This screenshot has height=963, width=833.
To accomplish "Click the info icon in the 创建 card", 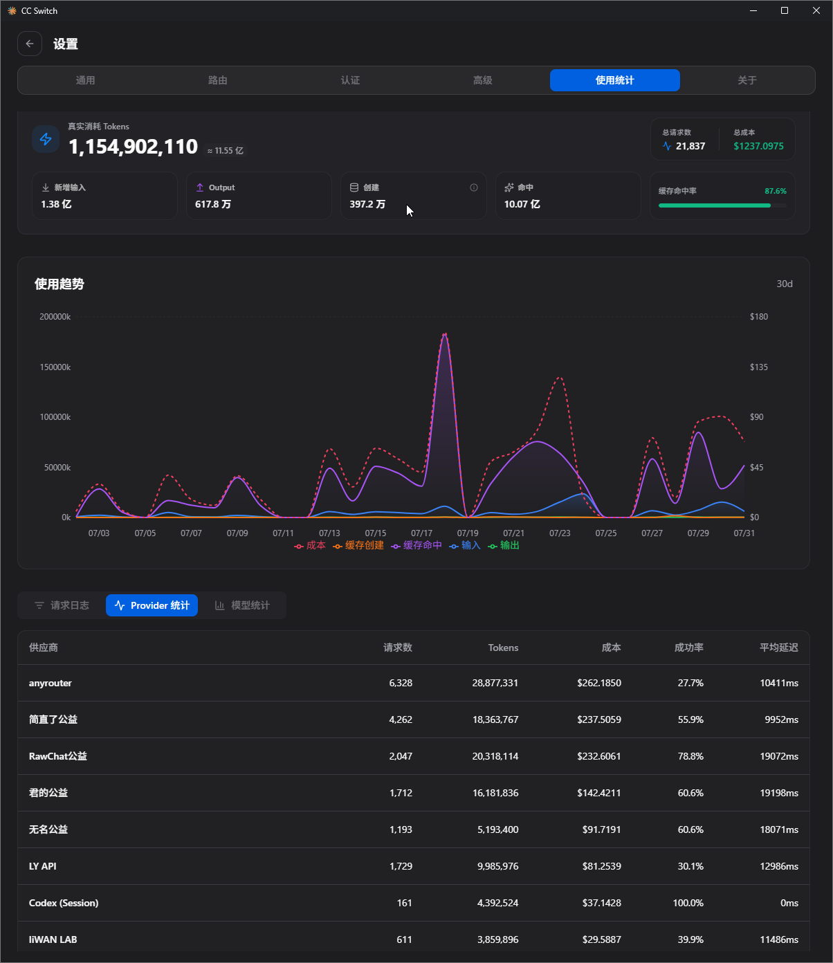I will pos(474,187).
